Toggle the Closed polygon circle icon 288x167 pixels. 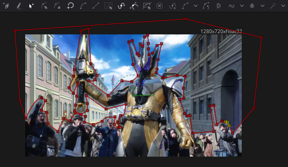coord(70,6)
